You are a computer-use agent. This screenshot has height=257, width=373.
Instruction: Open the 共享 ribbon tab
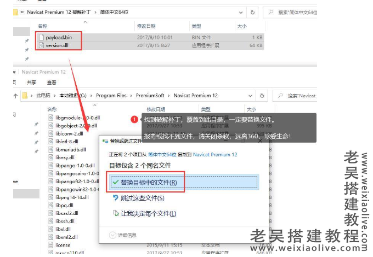31,83
